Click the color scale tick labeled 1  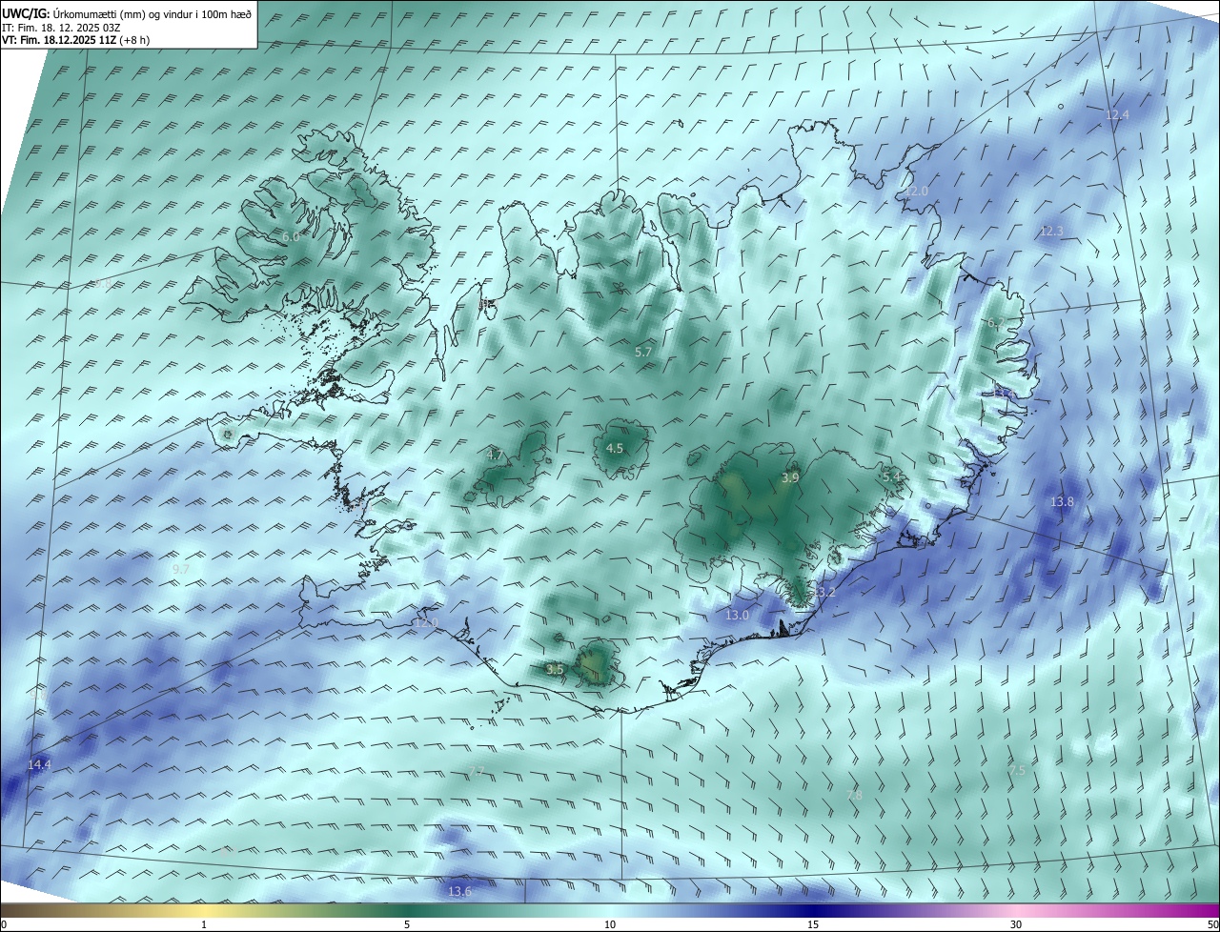[204, 924]
